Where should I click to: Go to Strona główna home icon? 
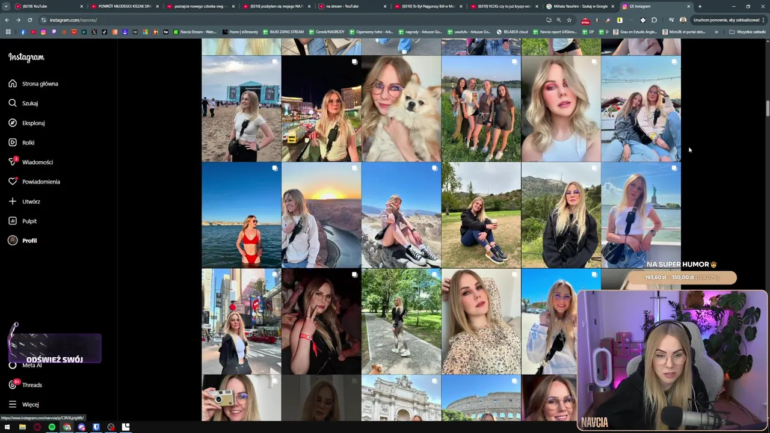point(13,84)
